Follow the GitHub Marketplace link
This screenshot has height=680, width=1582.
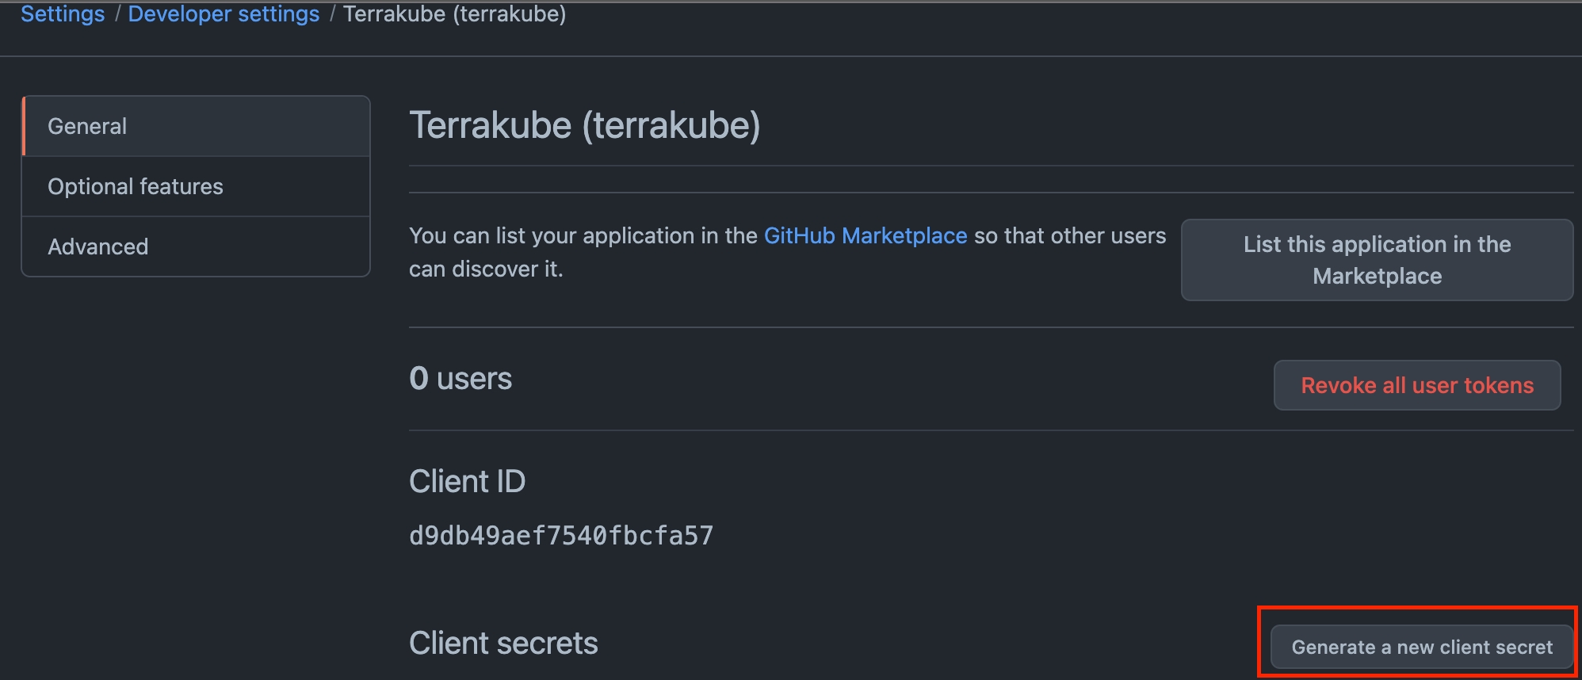click(865, 235)
